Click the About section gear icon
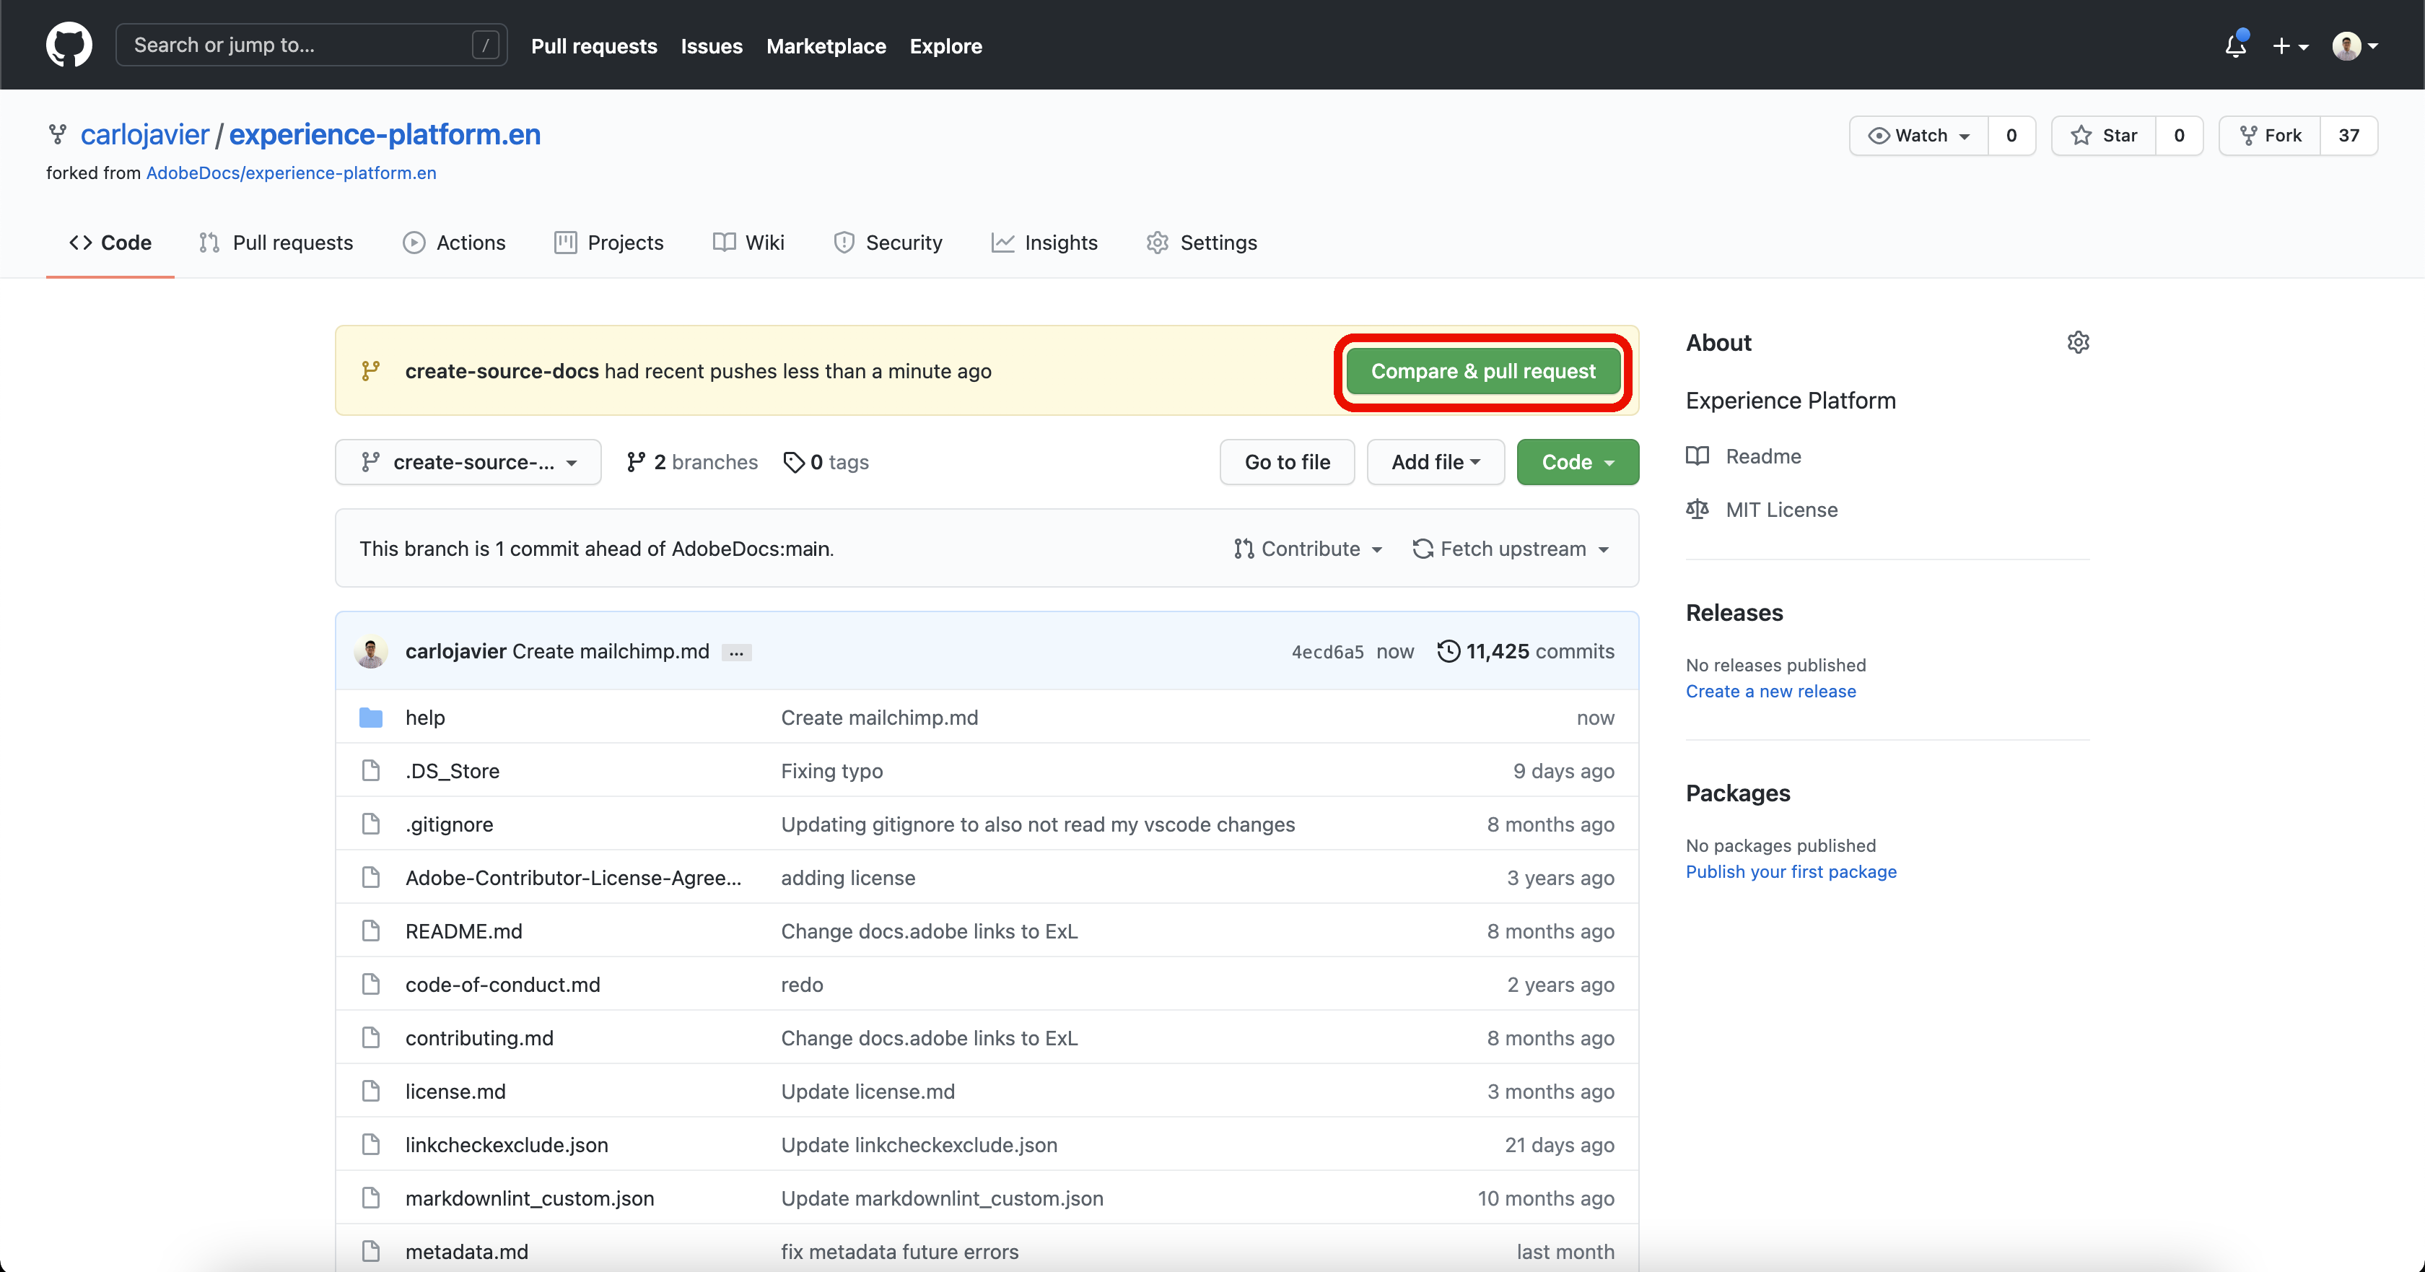Image resolution: width=2425 pixels, height=1272 pixels. (2078, 343)
